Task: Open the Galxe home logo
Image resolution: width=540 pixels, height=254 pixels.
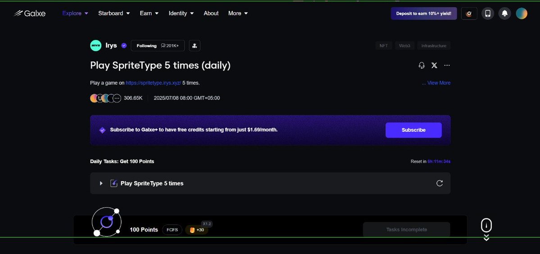Action: pos(30,13)
